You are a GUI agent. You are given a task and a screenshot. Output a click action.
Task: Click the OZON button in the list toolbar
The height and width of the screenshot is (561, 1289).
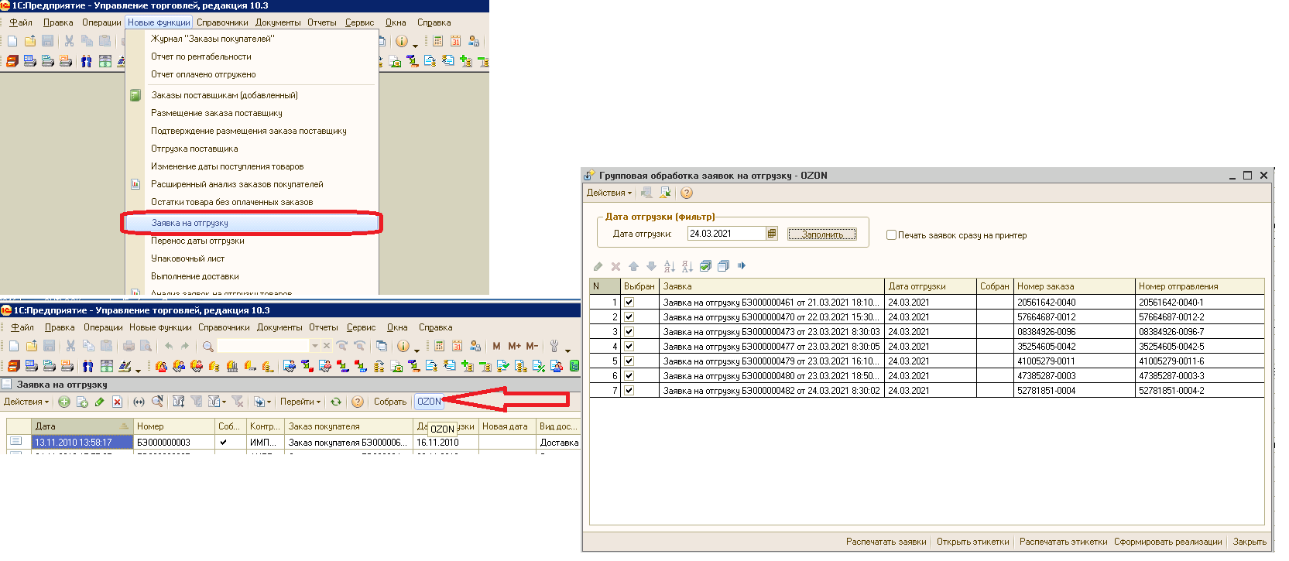coord(429,402)
